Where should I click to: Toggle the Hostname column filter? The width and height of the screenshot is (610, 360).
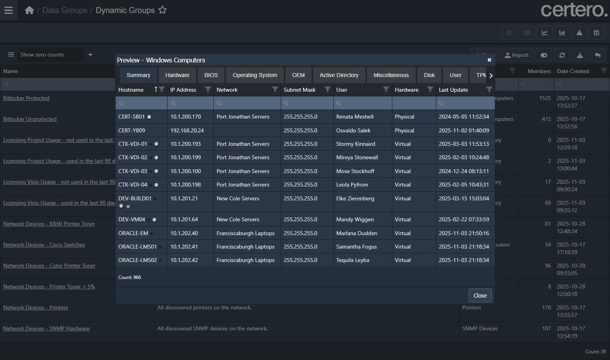pos(162,90)
